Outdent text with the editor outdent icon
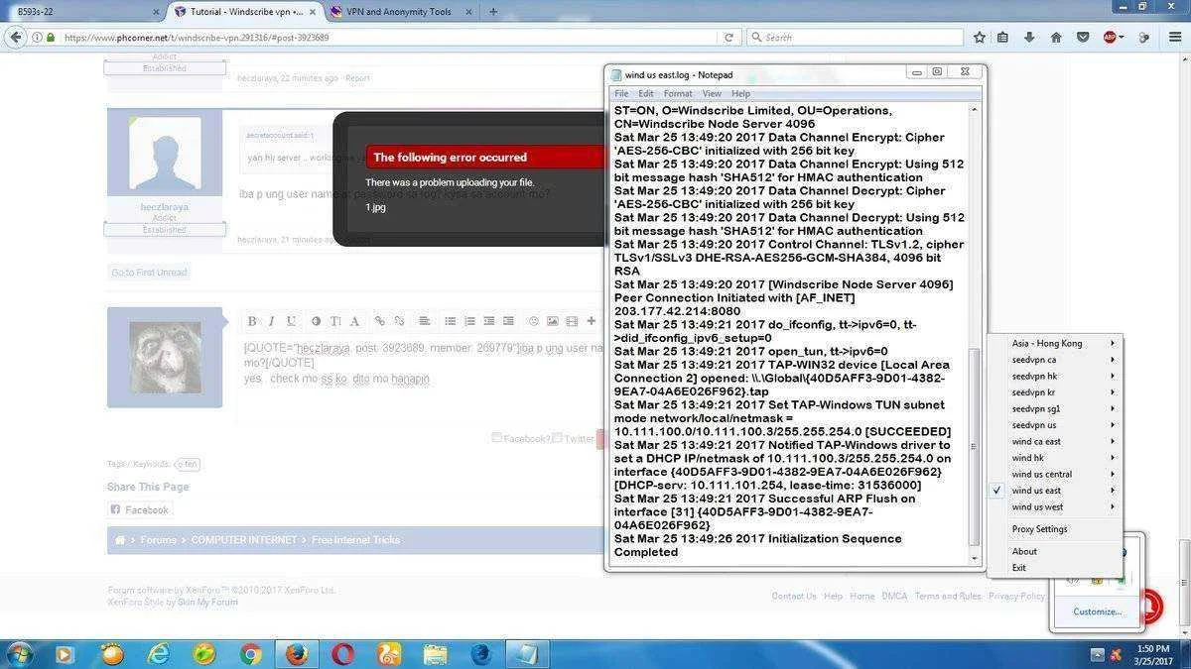 click(488, 321)
